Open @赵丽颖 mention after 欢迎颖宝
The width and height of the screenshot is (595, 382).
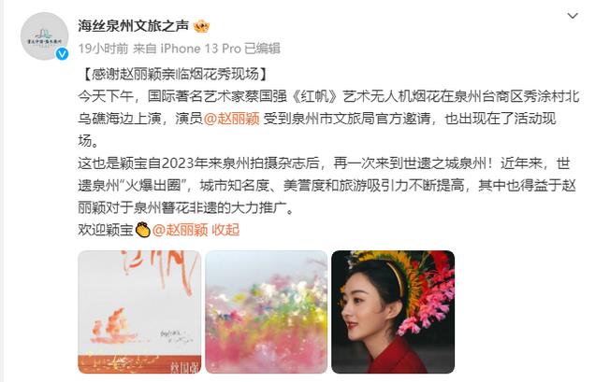[x=181, y=230]
